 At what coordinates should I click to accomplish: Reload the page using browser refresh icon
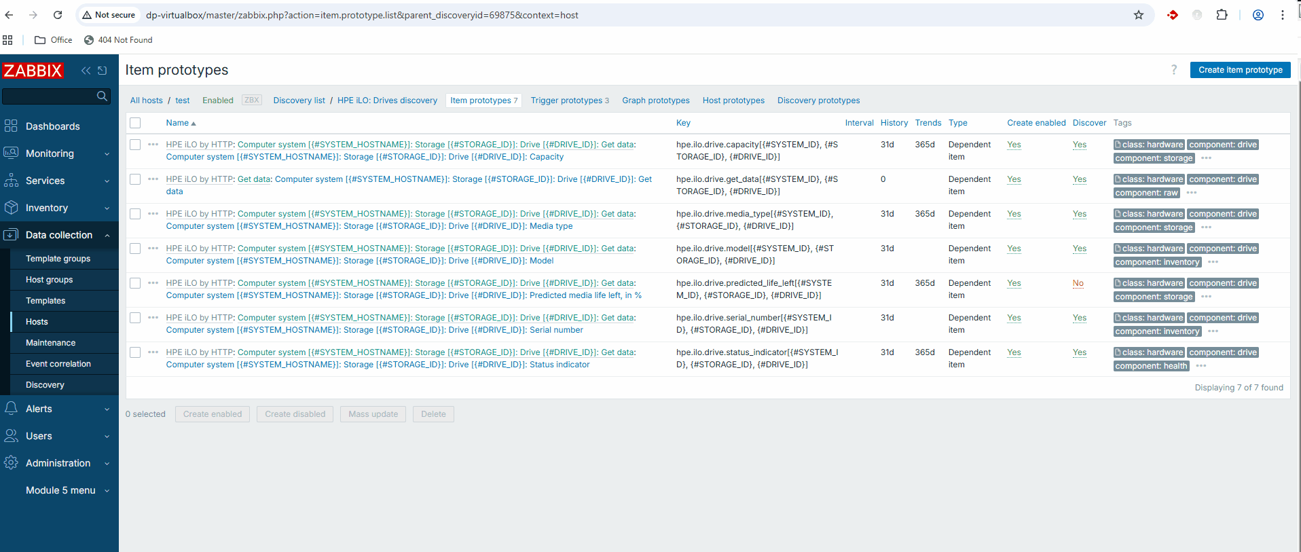pyautogui.click(x=58, y=15)
